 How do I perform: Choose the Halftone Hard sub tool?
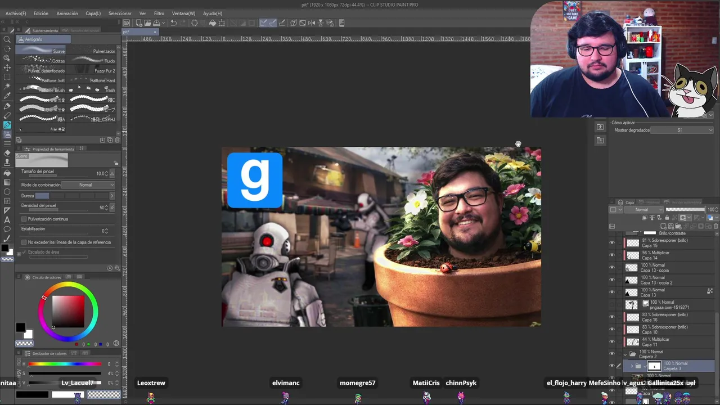point(91,80)
